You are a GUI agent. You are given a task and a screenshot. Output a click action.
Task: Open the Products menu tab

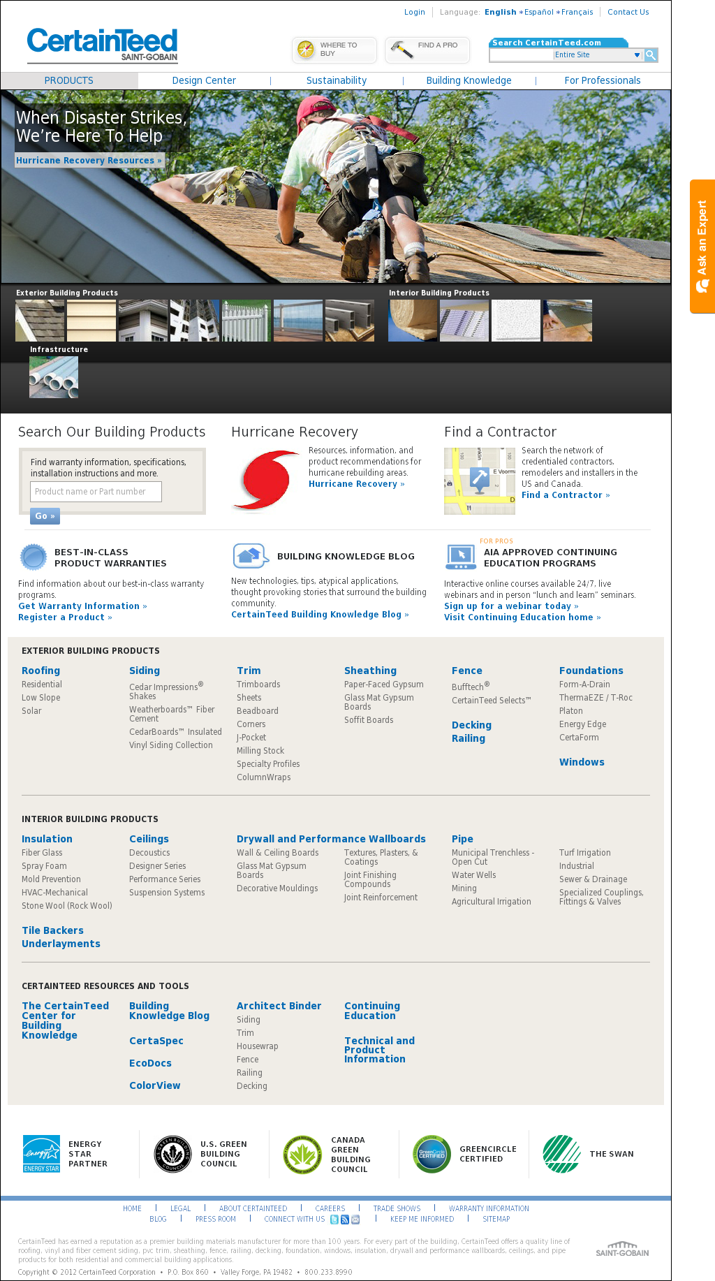69,81
